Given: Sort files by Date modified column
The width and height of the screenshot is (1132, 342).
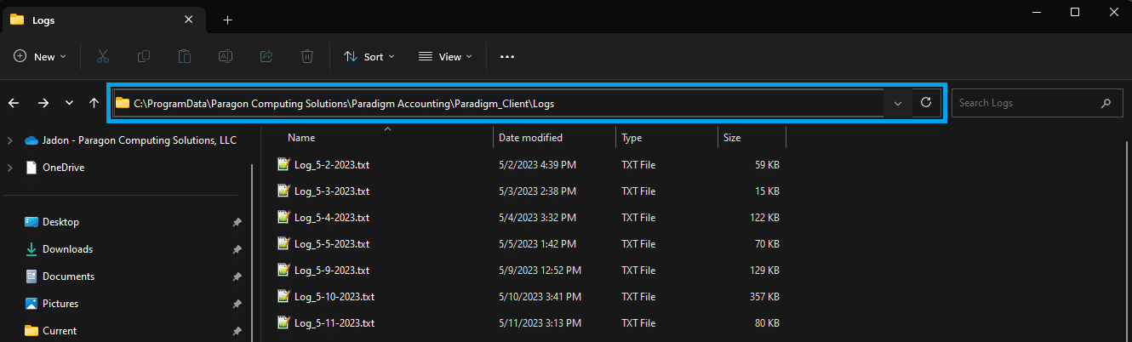Looking at the screenshot, I should click(x=530, y=137).
